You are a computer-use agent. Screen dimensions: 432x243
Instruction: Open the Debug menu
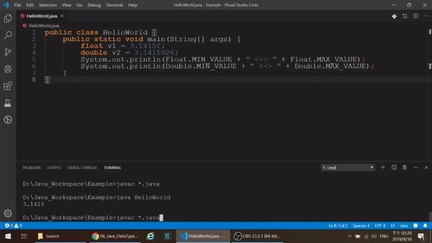coord(94,5)
